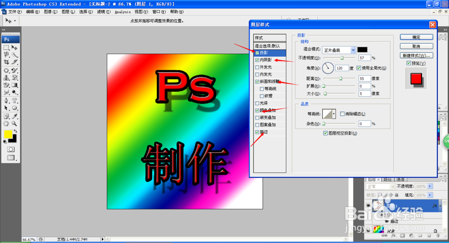Select the History Brush tool

pyautogui.click(x=14, y=78)
